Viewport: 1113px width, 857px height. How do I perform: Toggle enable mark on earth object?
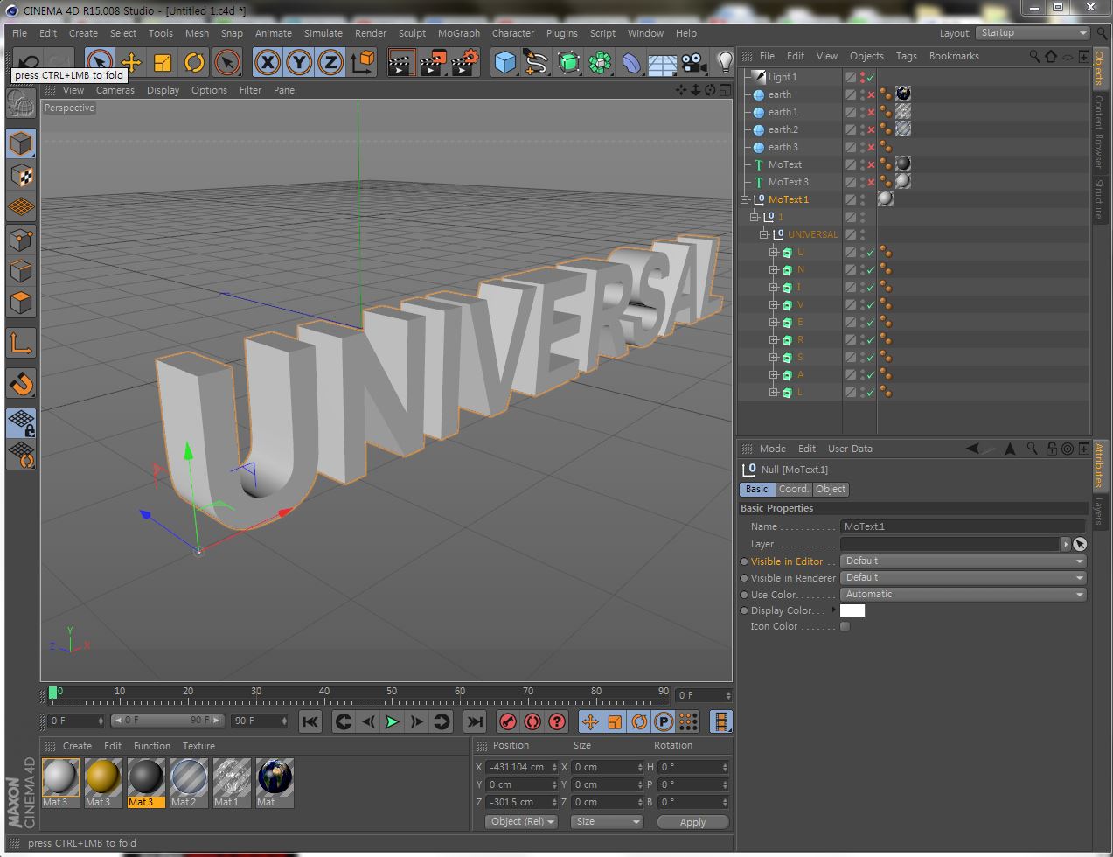871,94
